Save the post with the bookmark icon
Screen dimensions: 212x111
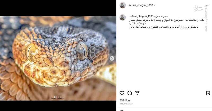tap(208, 93)
